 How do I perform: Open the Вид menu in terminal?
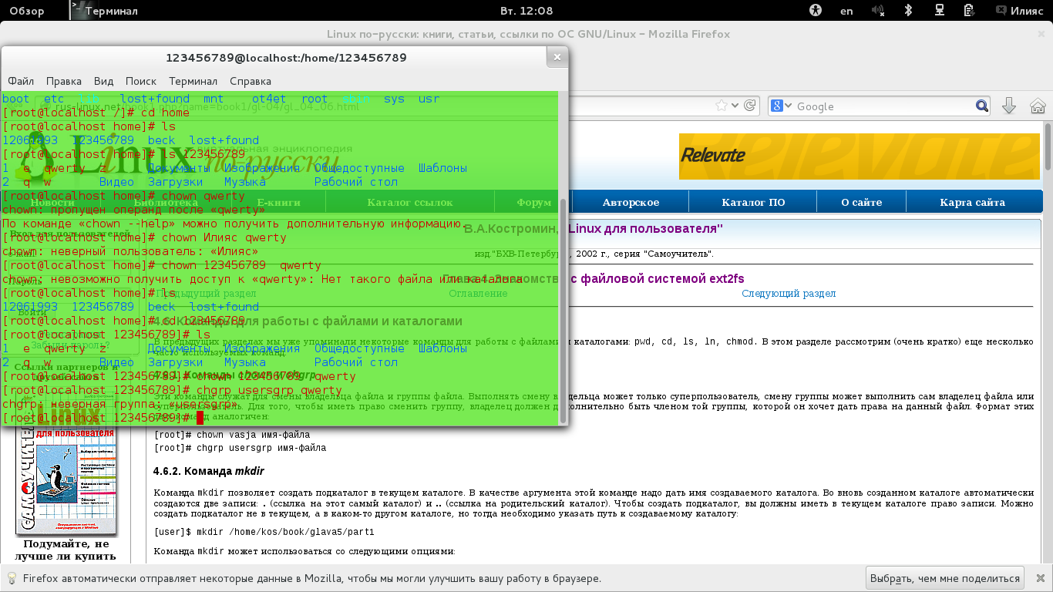click(103, 81)
